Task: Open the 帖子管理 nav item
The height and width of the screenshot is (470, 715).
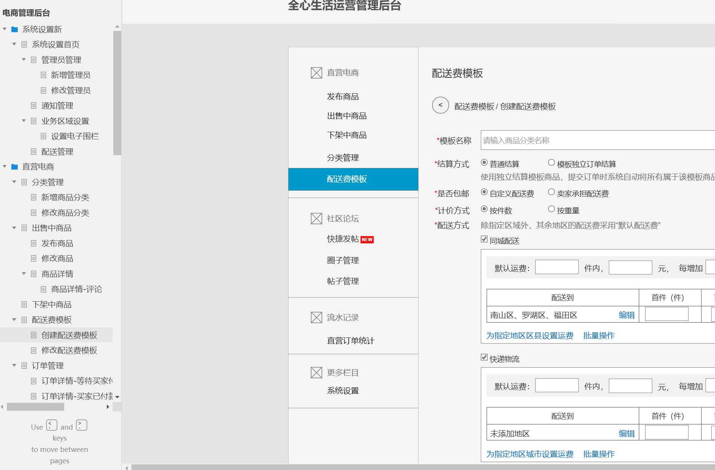Action: tap(343, 281)
